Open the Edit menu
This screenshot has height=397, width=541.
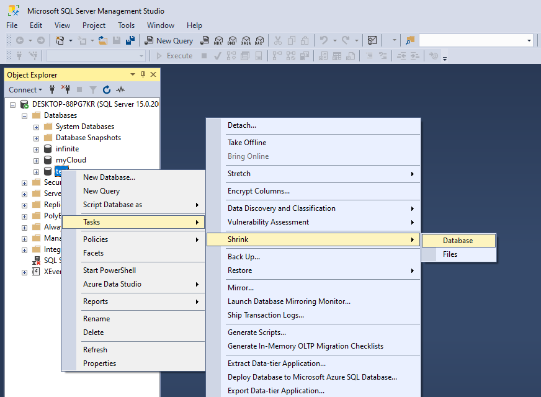tap(36, 25)
